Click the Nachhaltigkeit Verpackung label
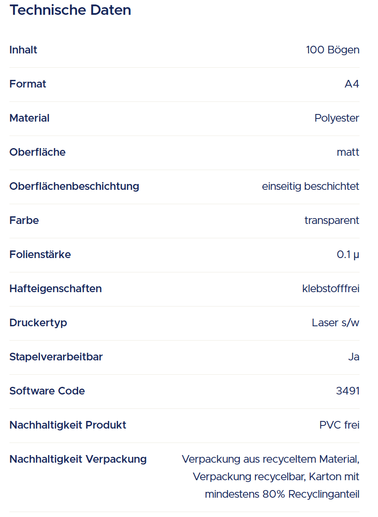 (x=78, y=459)
